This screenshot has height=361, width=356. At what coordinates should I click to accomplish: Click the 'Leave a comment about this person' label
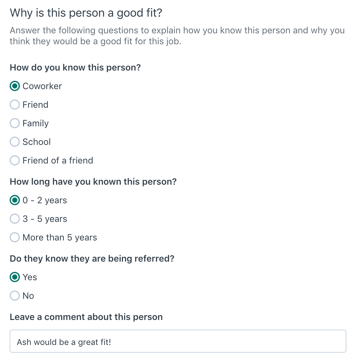86,317
